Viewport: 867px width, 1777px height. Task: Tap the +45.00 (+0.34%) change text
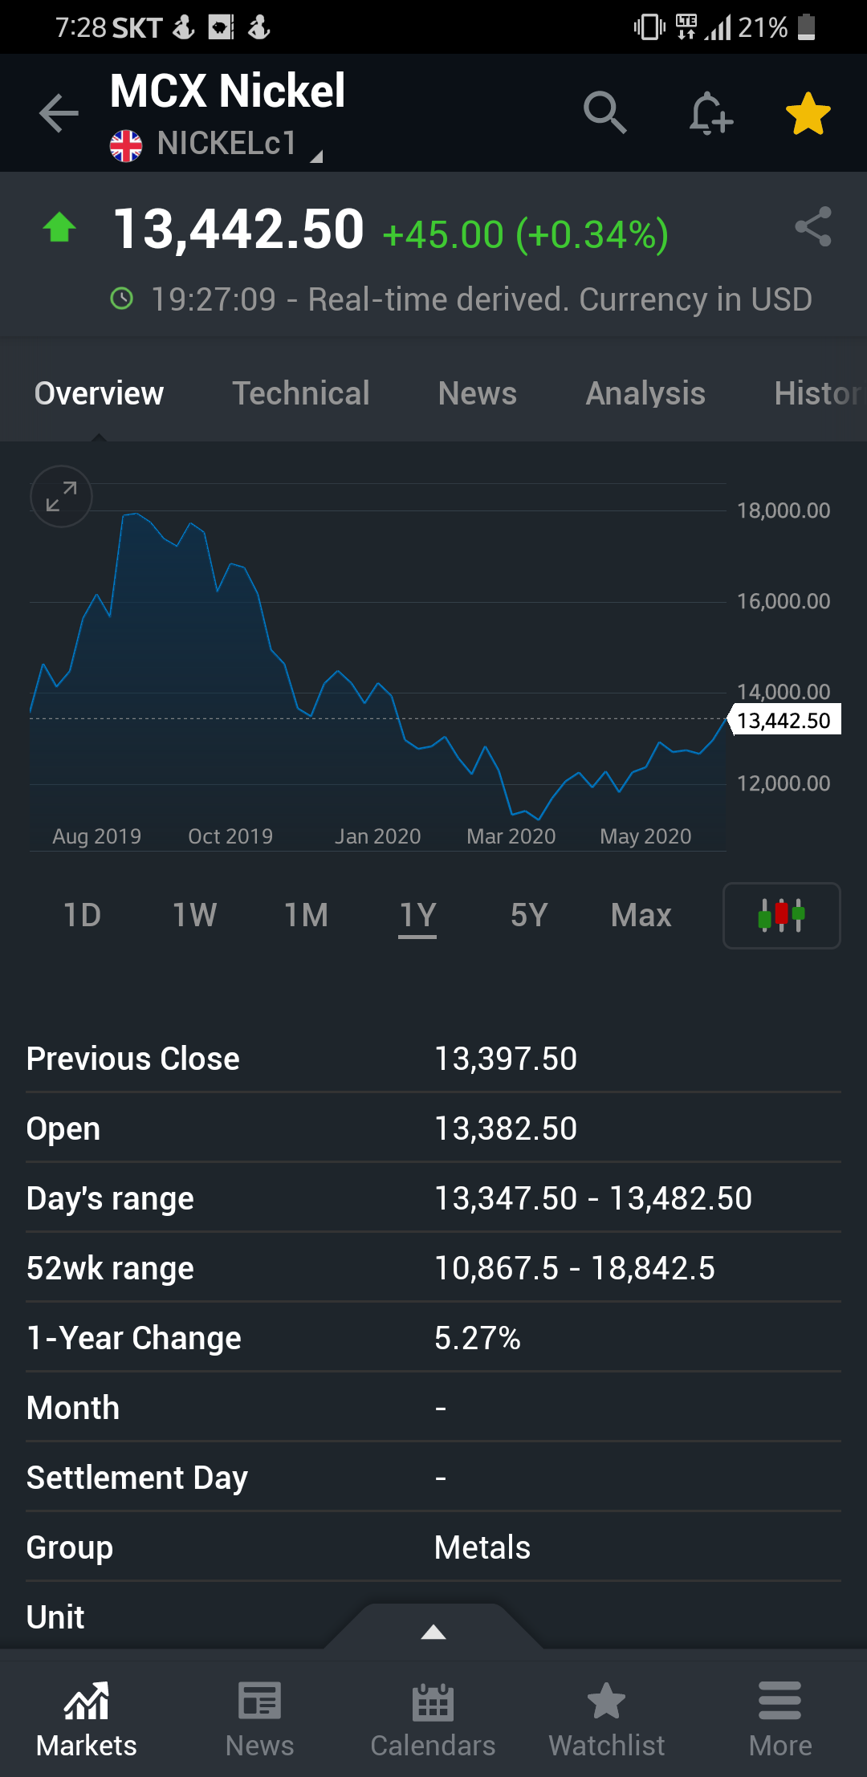pos(526,234)
